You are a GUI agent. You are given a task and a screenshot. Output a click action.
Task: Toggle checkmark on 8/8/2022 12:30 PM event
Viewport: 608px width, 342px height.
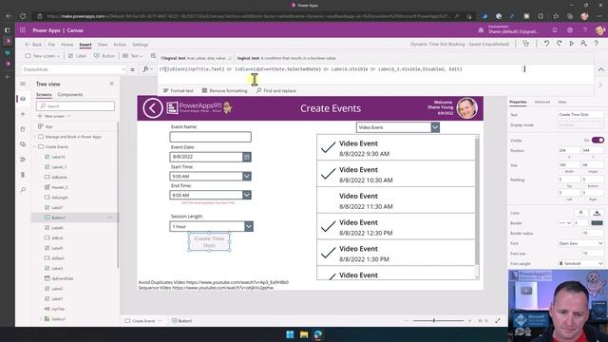click(x=328, y=227)
